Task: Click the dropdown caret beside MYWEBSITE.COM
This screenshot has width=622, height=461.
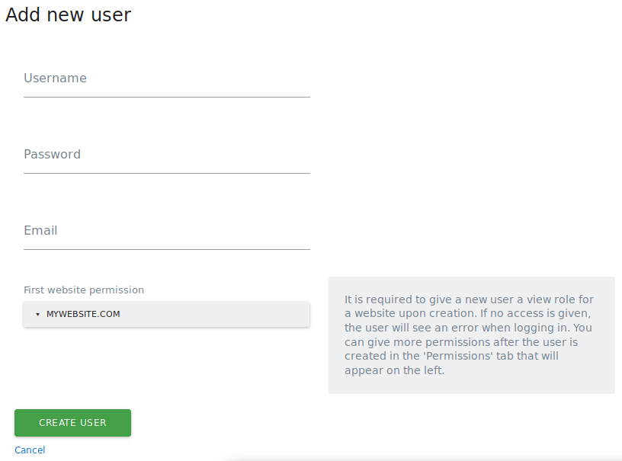Action: pos(37,314)
